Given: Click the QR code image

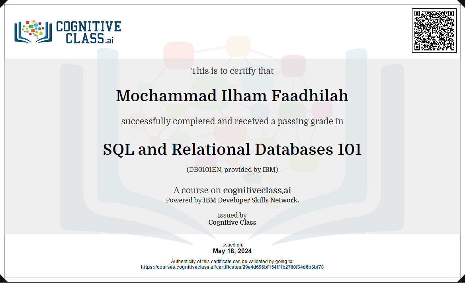Looking at the screenshot, I should (434, 31).
